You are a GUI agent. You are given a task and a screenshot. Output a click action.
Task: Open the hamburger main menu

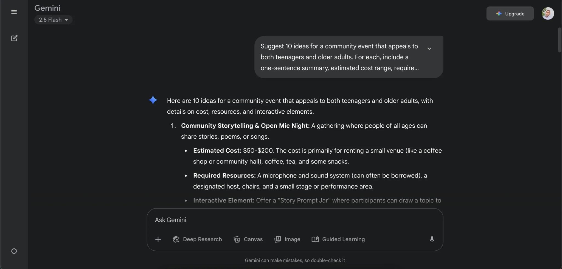tap(14, 12)
